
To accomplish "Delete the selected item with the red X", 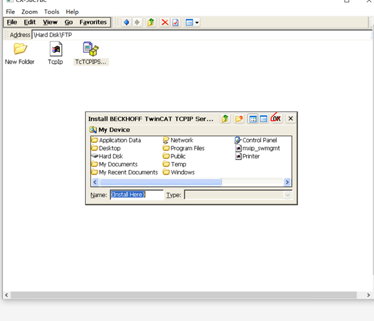I will pos(165,22).
